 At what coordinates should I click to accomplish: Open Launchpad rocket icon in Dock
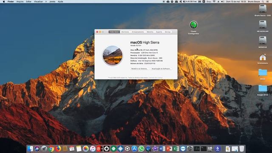[44, 149]
